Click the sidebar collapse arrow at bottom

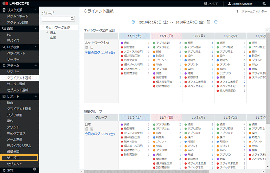(x=35, y=170)
